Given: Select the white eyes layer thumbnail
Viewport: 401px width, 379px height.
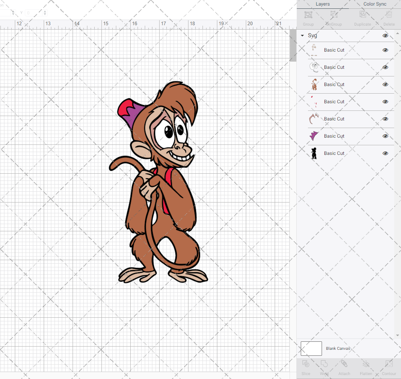Looking at the screenshot, I should 314,67.
